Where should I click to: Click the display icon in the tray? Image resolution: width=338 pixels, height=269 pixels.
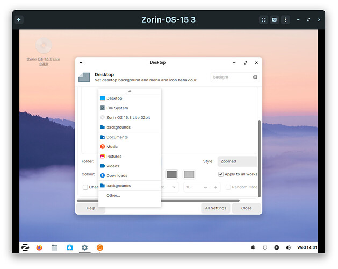[265, 247]
